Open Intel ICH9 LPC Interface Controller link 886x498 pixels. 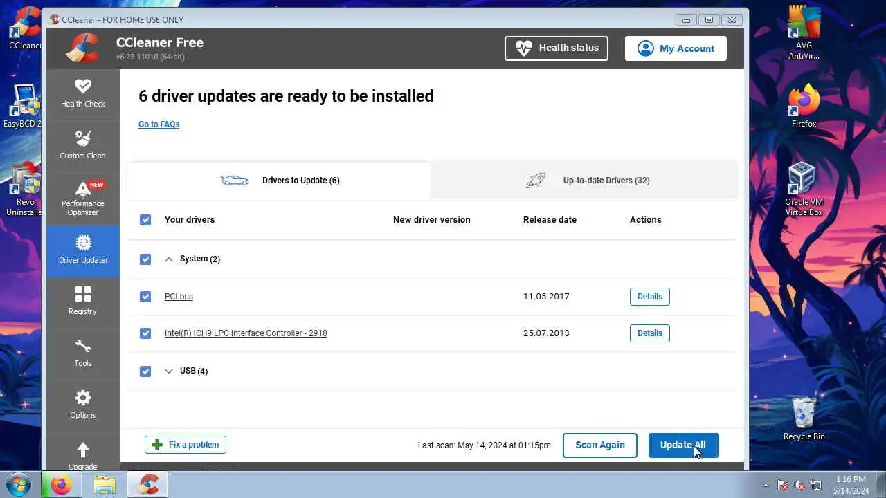(x=246, y=333)
